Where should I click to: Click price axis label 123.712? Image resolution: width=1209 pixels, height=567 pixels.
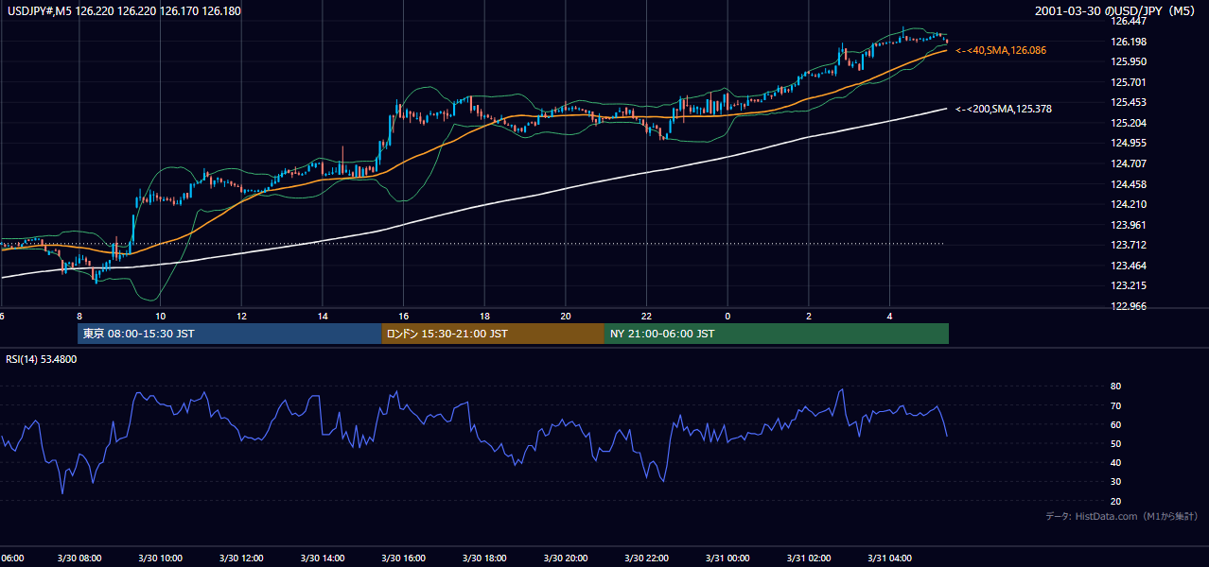(x=1129, y=245)
